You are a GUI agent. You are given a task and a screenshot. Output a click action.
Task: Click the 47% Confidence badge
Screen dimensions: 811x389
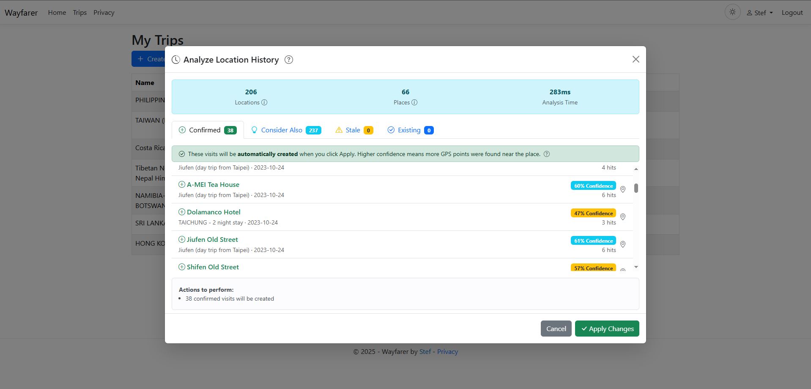tap(593, 213)
